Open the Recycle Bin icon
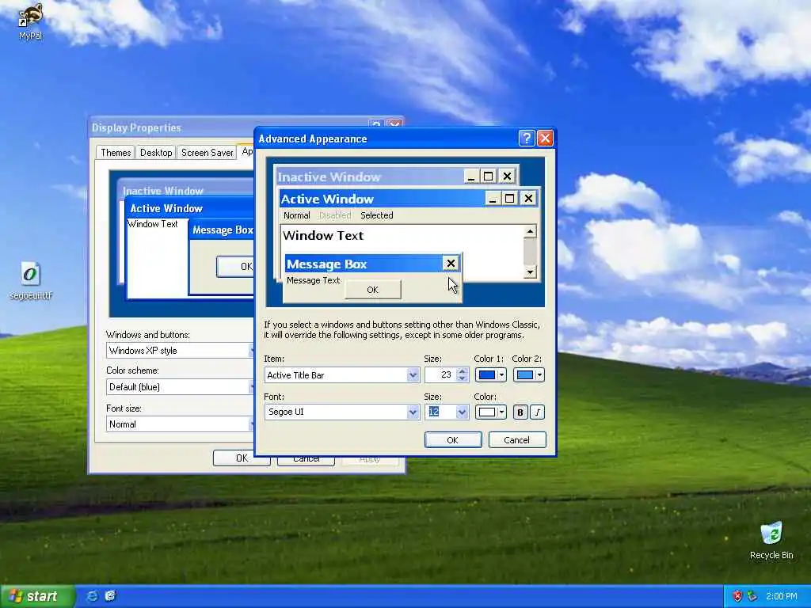The height and width of the screenshot is (608, 811). [x=771, y=540]
